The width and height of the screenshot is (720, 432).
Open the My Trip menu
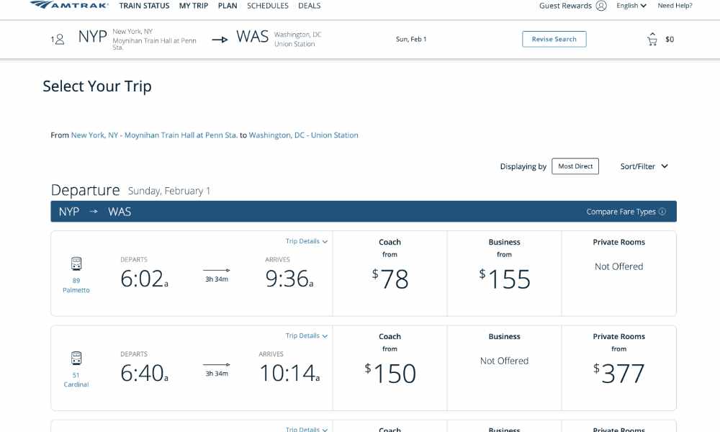tap(193, 6)
